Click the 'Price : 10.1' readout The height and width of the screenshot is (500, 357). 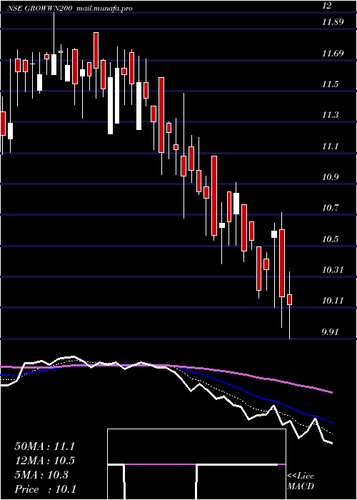[45, 489]
